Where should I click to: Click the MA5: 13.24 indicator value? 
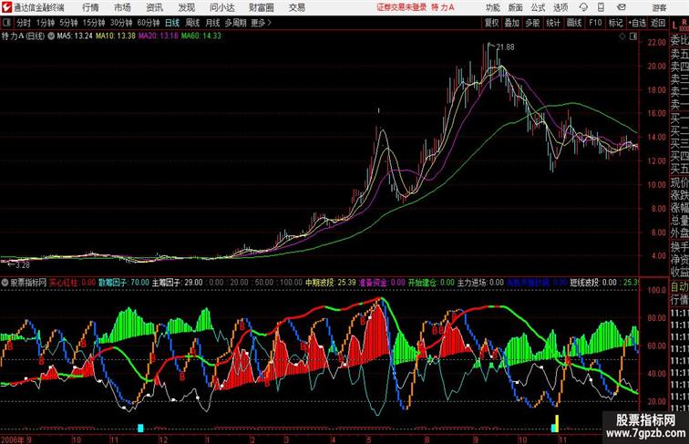click(75, 36)
